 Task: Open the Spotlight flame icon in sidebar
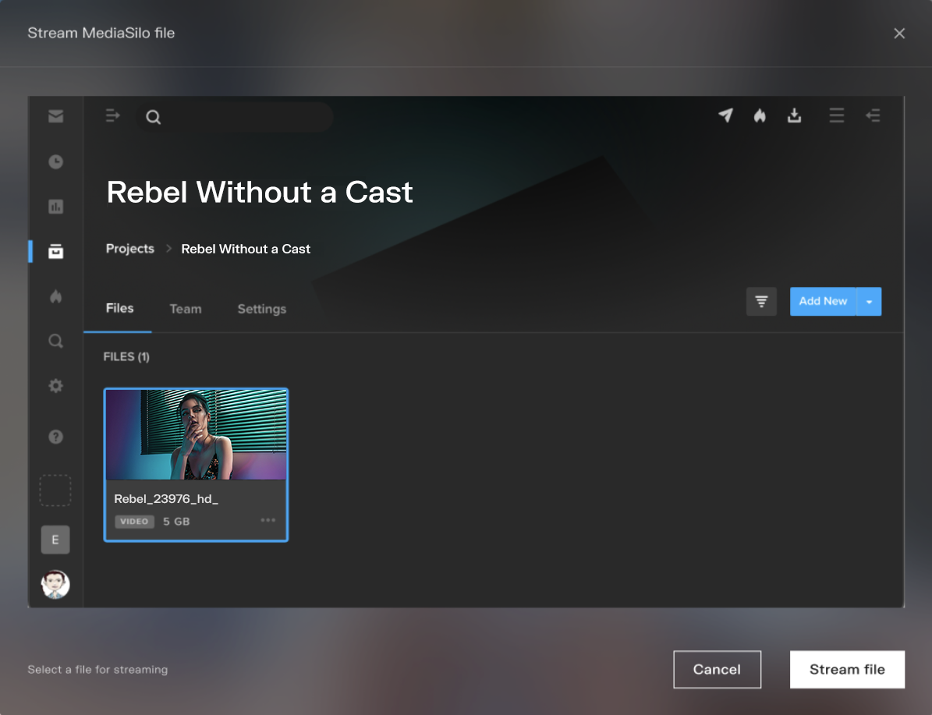(x=56, y=296)
